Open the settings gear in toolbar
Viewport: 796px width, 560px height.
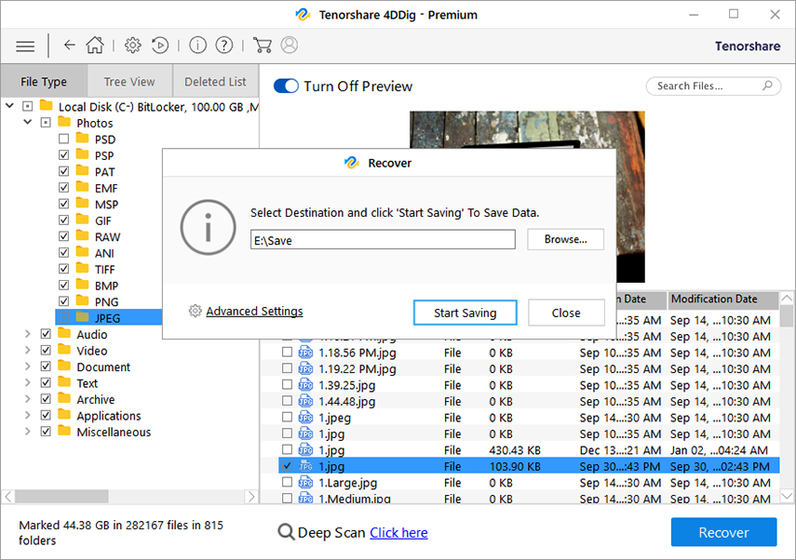pyautogui.click(x=133, y=46)
